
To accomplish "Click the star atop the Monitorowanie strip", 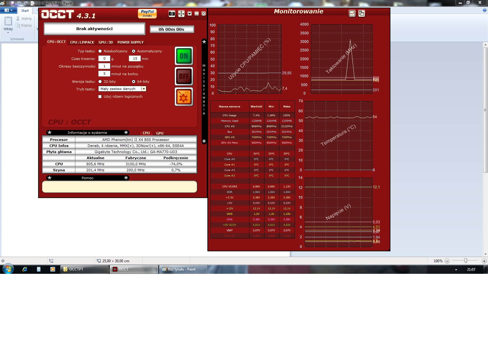I will 204,42.
